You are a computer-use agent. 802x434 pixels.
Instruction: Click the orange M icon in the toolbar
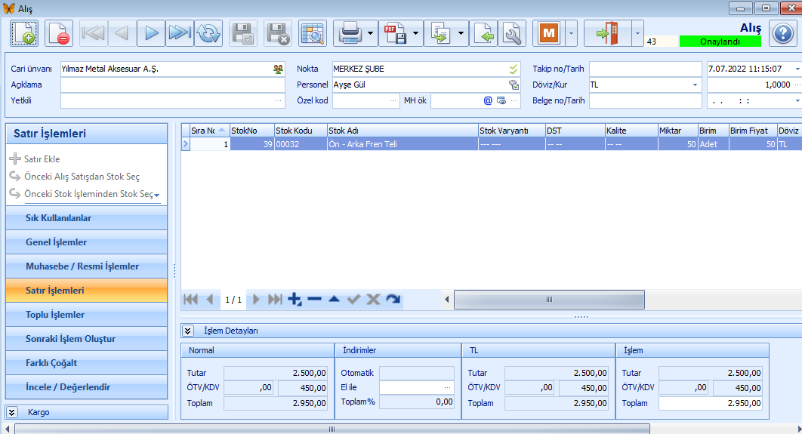click(549, 34)
